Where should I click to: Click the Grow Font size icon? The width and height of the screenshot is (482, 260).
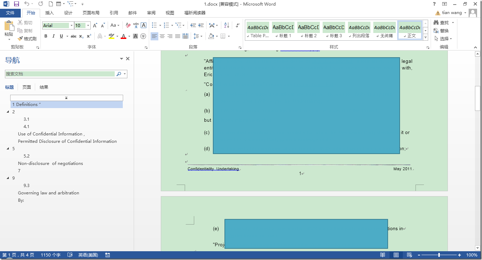coord(95,26)
